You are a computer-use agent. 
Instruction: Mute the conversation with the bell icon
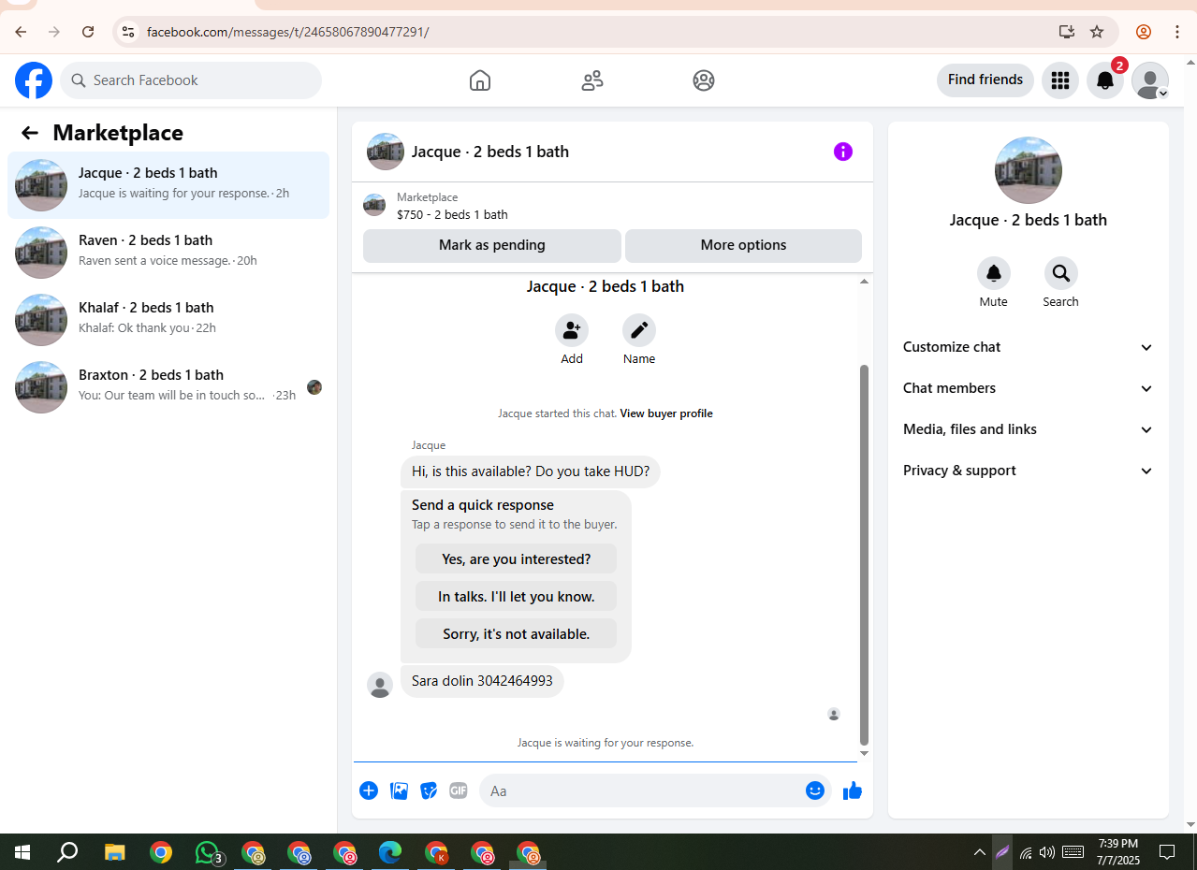pos(994,273)
